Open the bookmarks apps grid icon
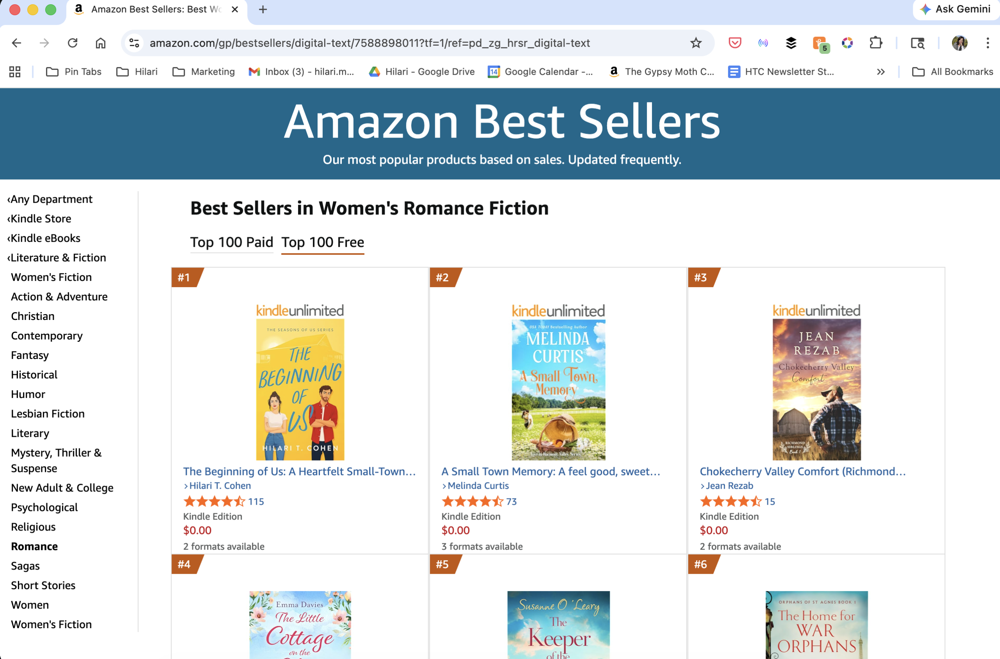Viewport: 1000px width, 659px height. (15, 72)
